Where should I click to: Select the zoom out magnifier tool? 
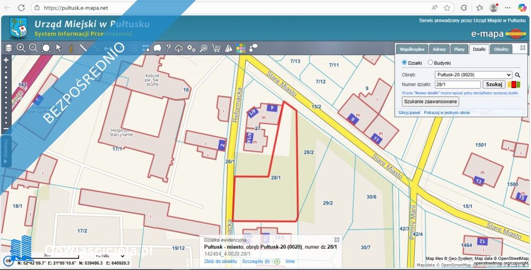pyautogui.click(x=33, y=48)
